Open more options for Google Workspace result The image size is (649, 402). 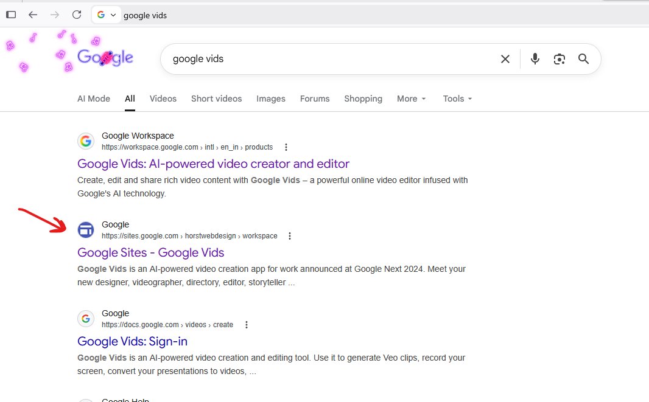point(286,147)
